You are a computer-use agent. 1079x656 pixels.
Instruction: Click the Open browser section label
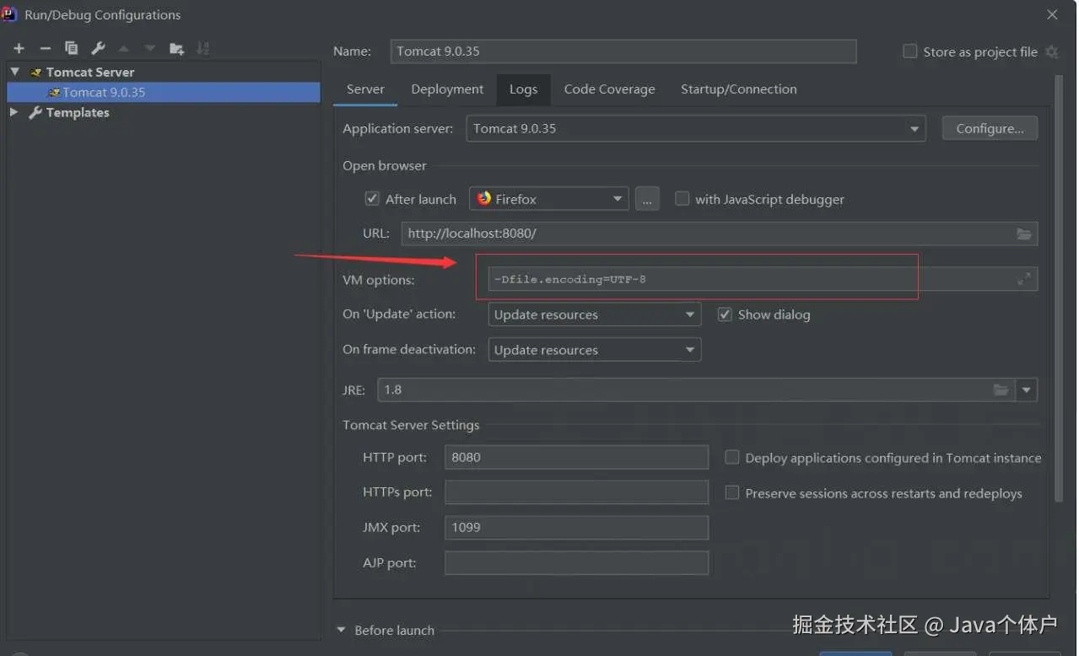[x=385, y=165]
